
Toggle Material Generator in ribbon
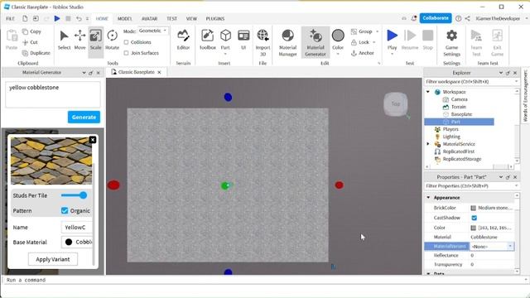pyautogui.click(x=316, y=42)
